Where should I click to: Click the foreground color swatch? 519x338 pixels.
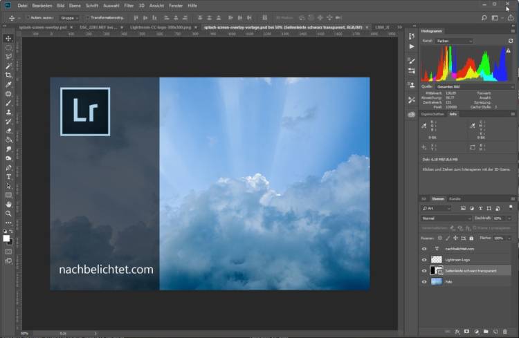click(x=6, y=237)
